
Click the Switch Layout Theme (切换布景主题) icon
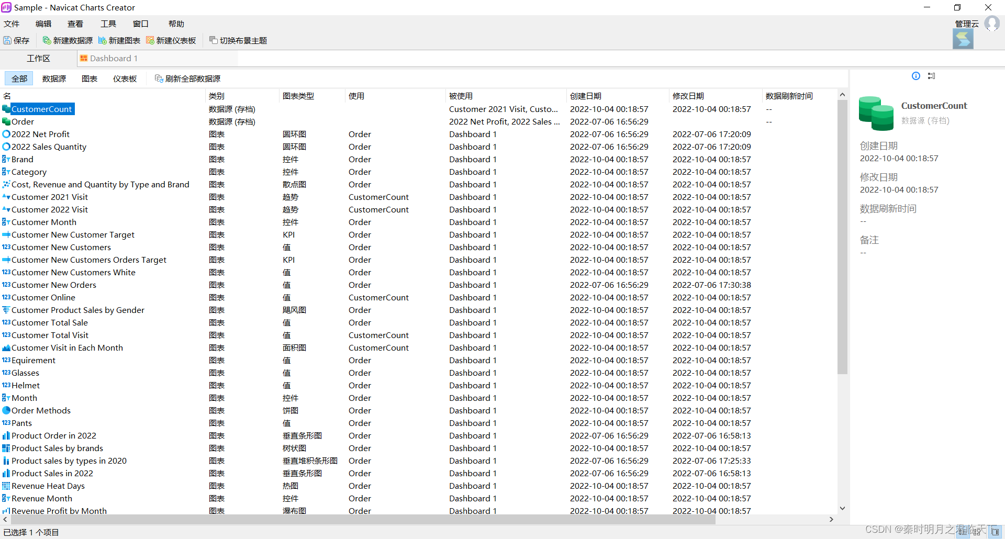(214, 40)
